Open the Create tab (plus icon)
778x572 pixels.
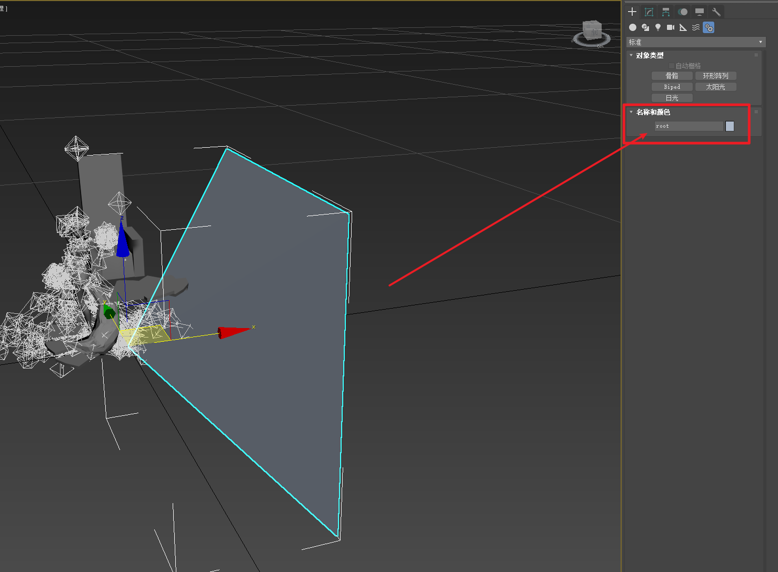point(632,12)
